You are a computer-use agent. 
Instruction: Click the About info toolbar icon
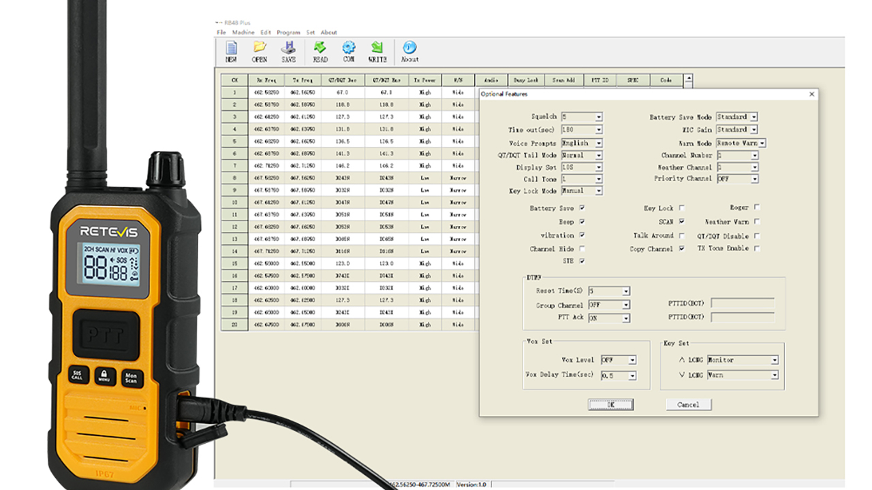click(x=409, y=52)
